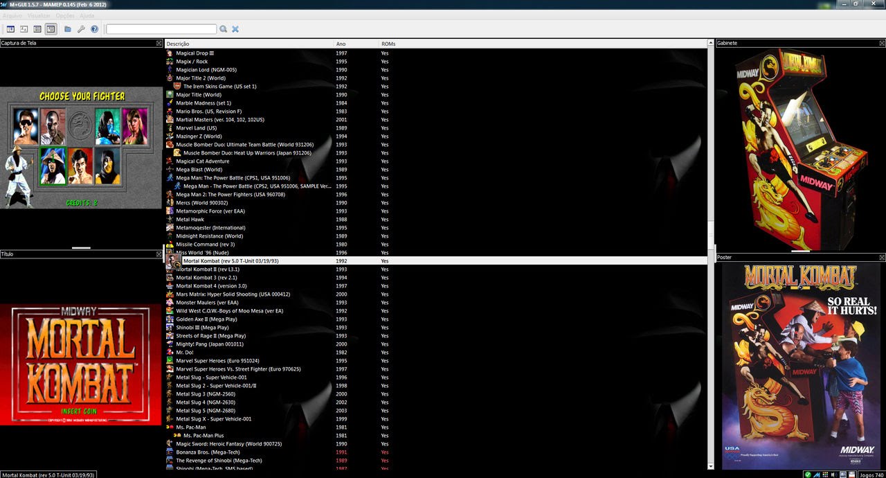Screen dimensions: 886x478
Task: Click the Ms. Pac-Man game icon
Action: tap(170, 427)
